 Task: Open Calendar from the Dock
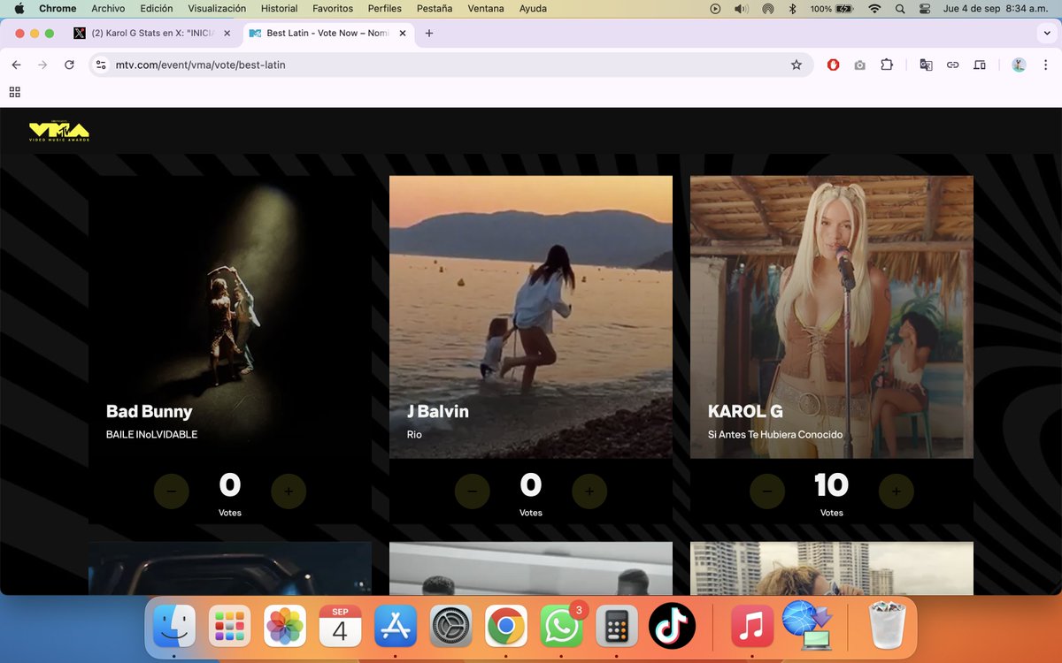340,627
